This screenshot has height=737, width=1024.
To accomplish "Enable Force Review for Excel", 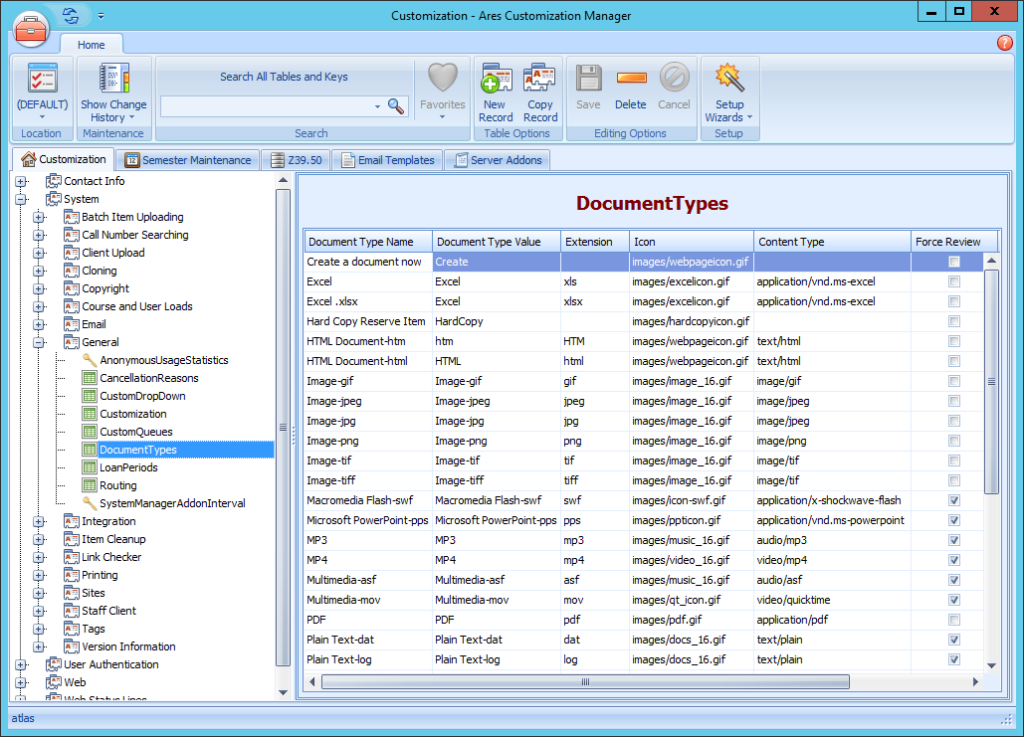I will coord(953,281).
